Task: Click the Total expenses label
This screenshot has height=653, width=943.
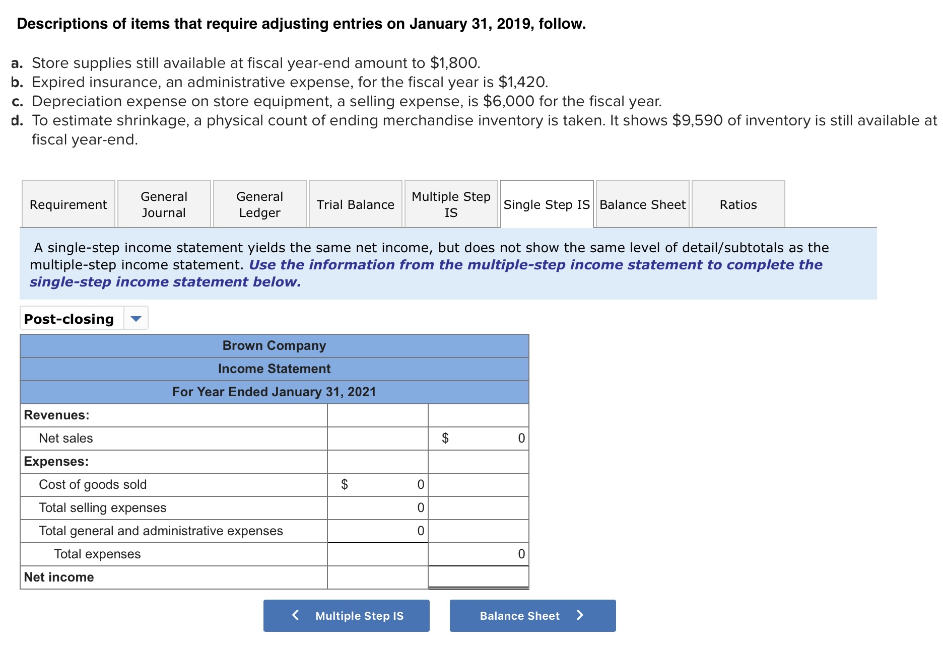Action: tap(97, 554)
